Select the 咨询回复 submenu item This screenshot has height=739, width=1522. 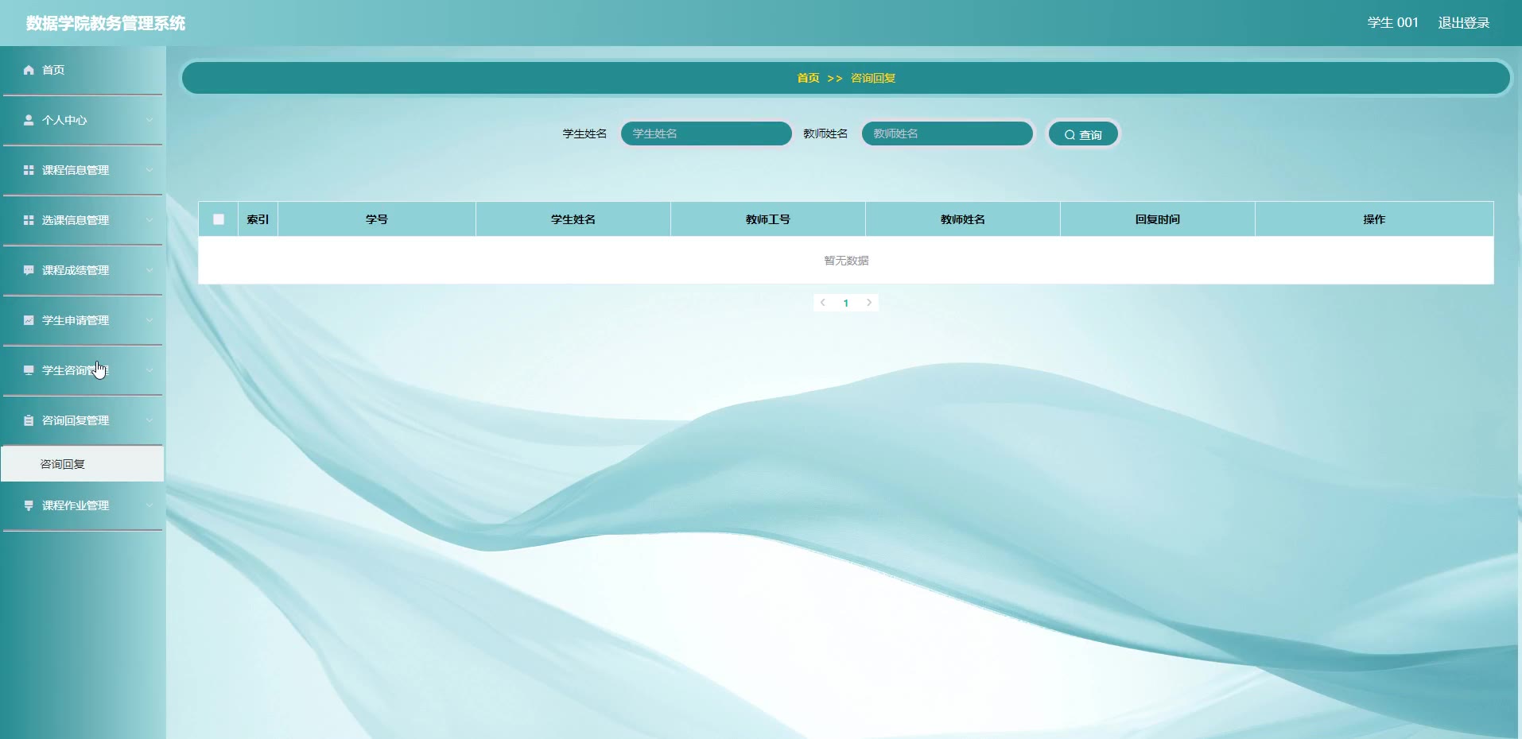[83, 464]
